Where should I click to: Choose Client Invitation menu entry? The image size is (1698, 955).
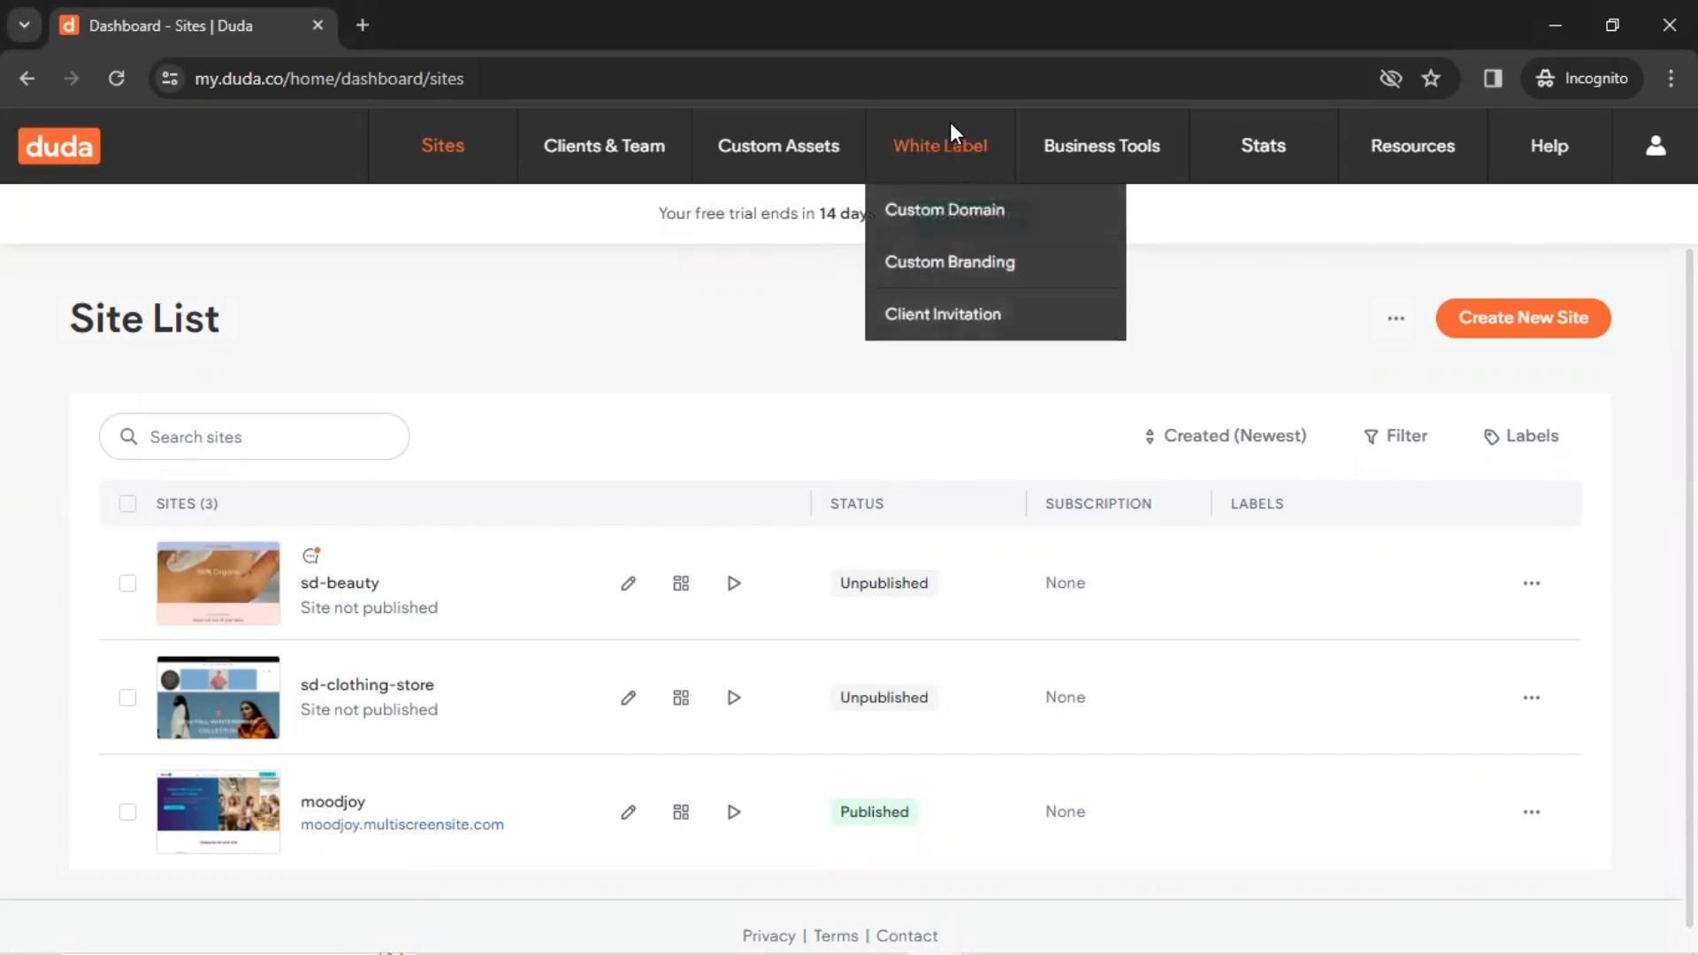(x=943, y=314)
